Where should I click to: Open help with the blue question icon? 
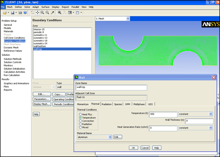(25, 12)
